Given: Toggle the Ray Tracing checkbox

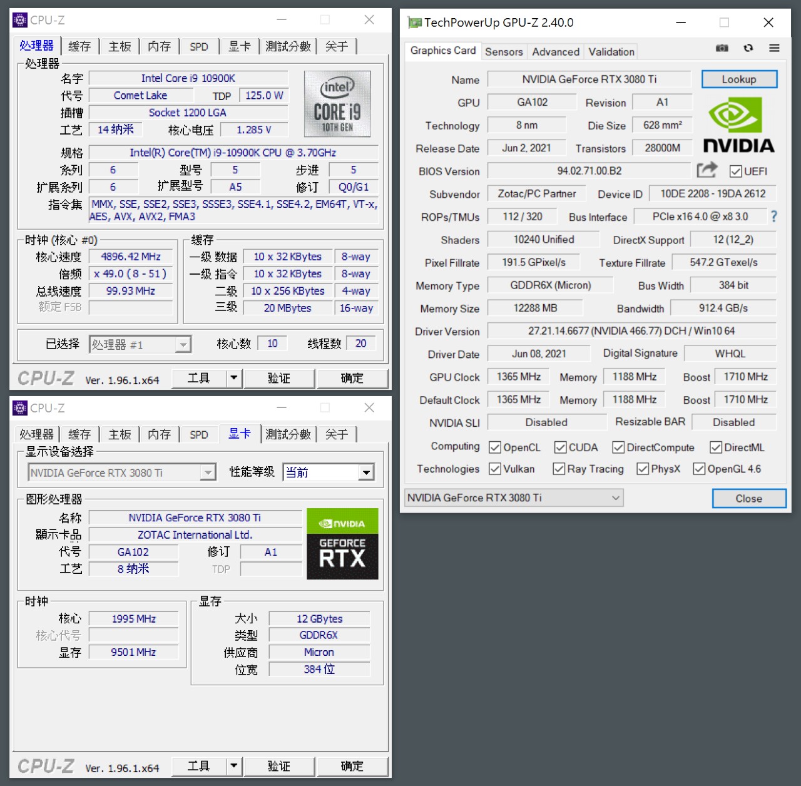Looking at the screenshot, I should tap(559, 469).
